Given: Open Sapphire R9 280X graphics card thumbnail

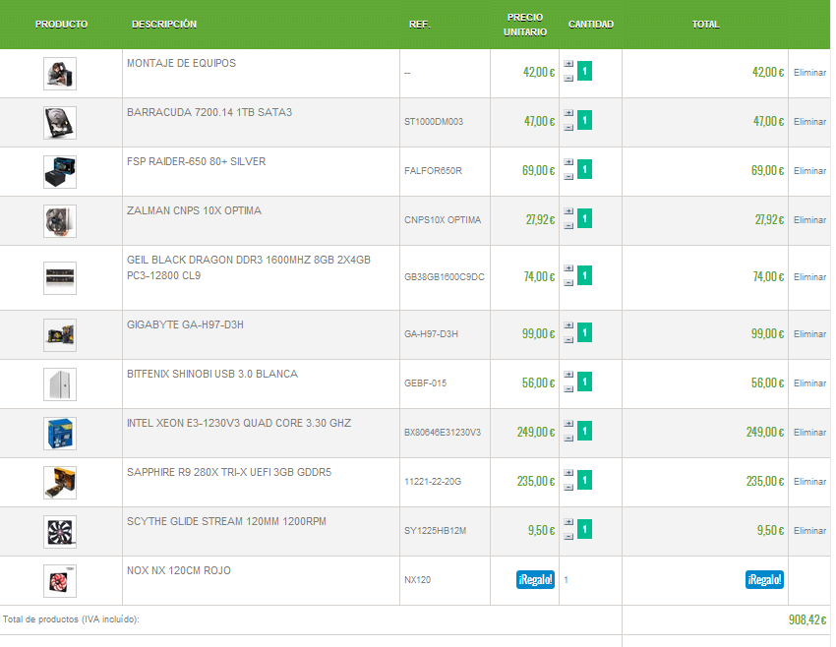Looking at the screenshot, I should pyautogui.click(x=60, y=483).
